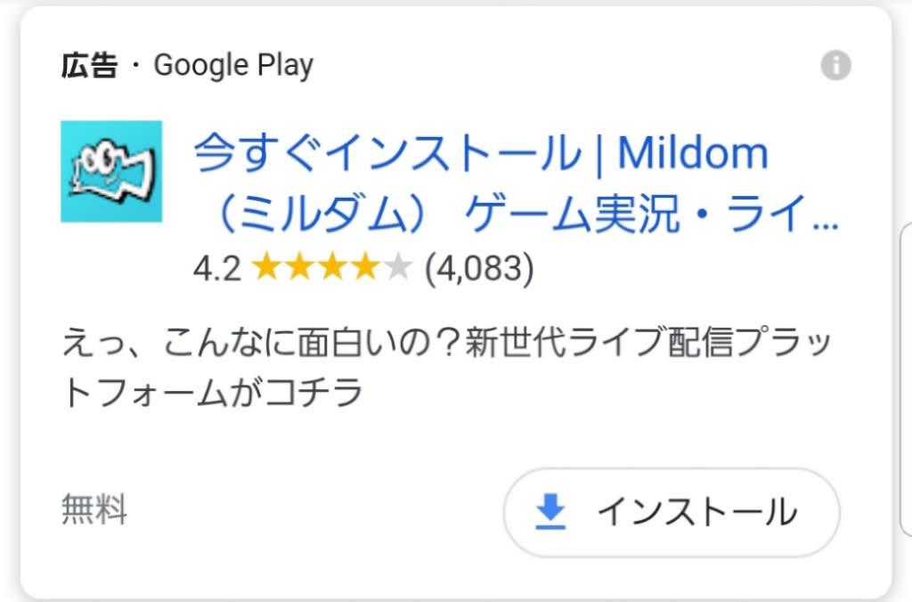This screenshot has height=602, width=912.
Task: Click the 4.2 rating number
Action: 217,269
